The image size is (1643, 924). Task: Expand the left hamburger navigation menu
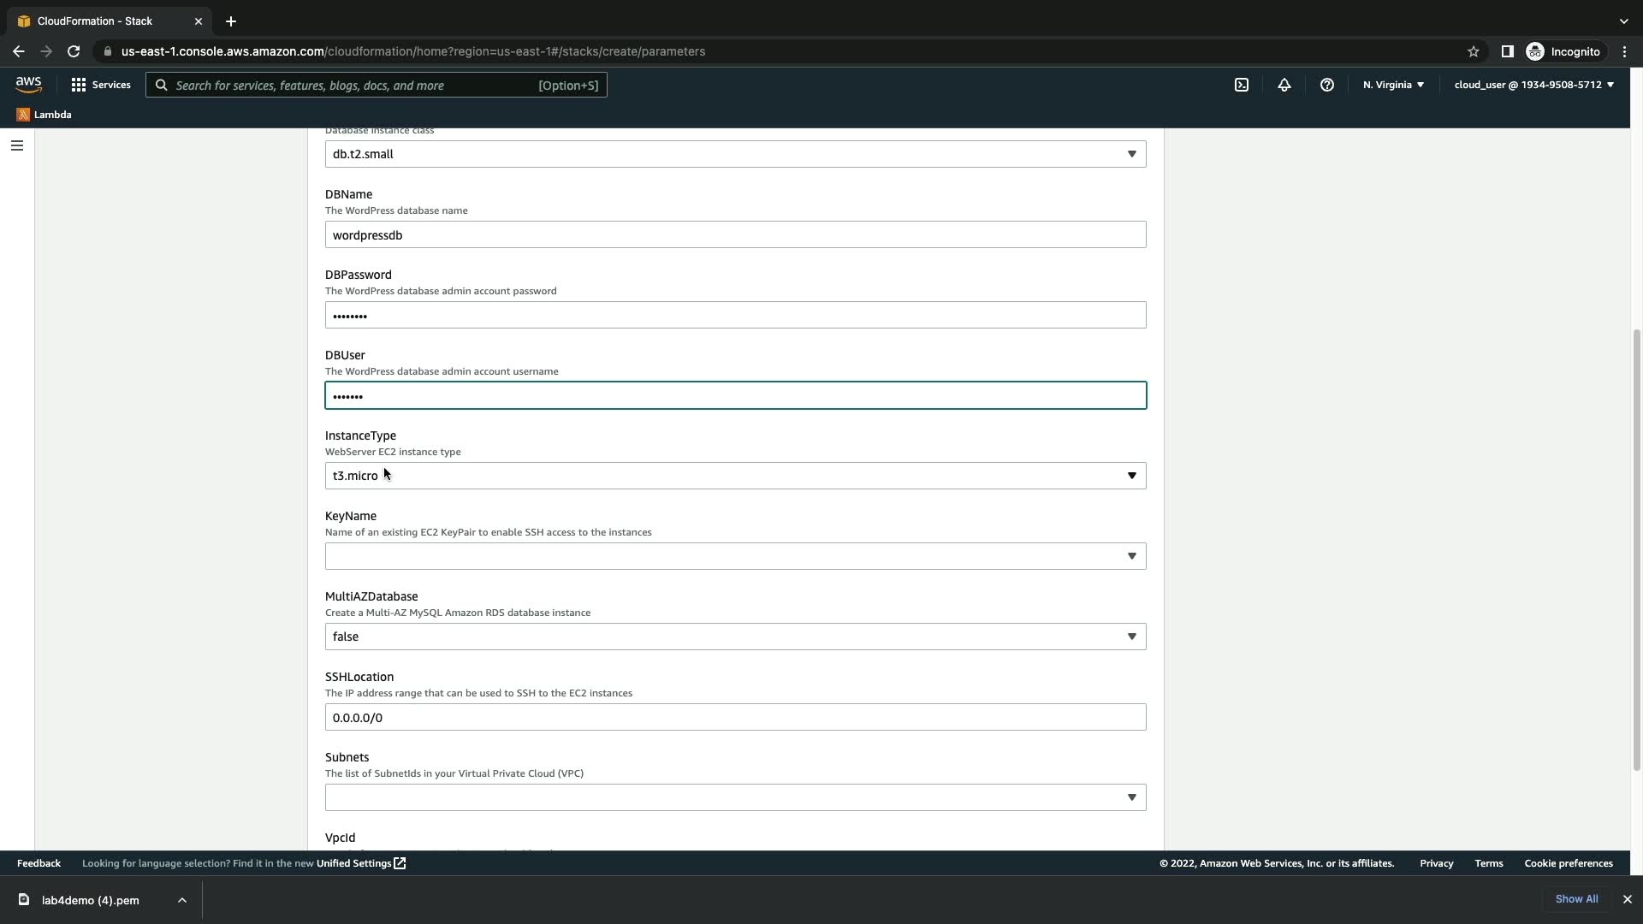16,145
